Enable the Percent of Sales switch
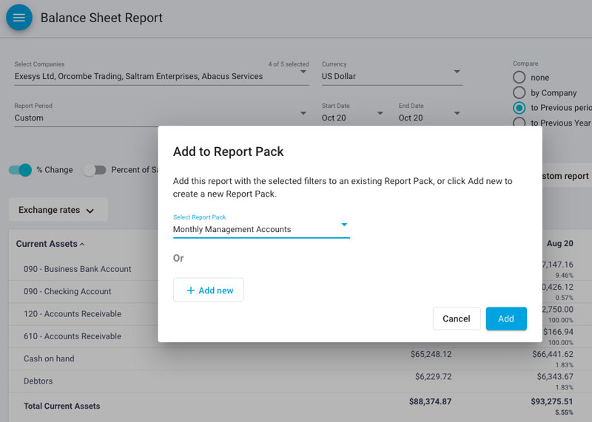The image size is (592, 422). (95, 170)
